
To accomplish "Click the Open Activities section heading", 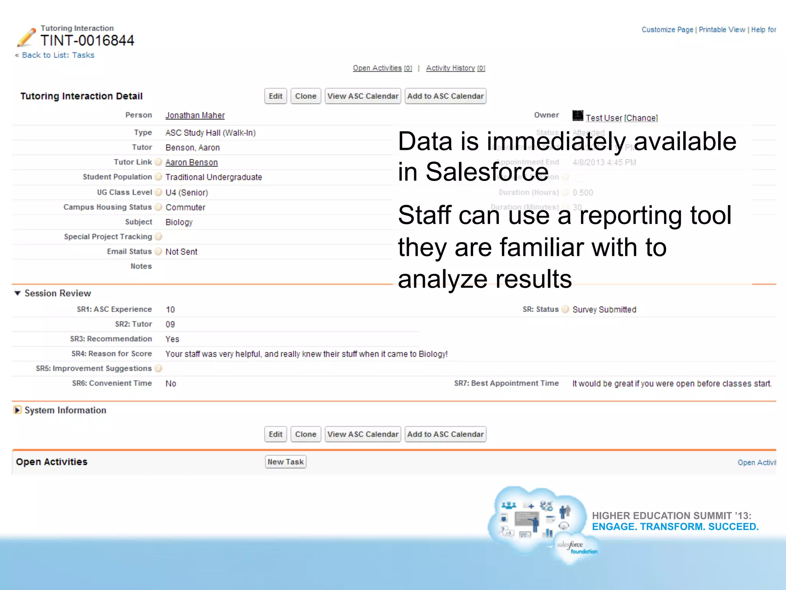I will point(52,462).
